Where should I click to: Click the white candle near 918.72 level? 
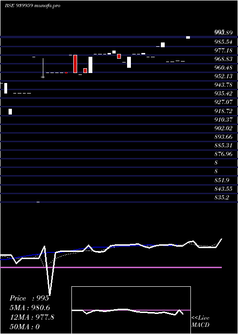(x=10, y=112)
